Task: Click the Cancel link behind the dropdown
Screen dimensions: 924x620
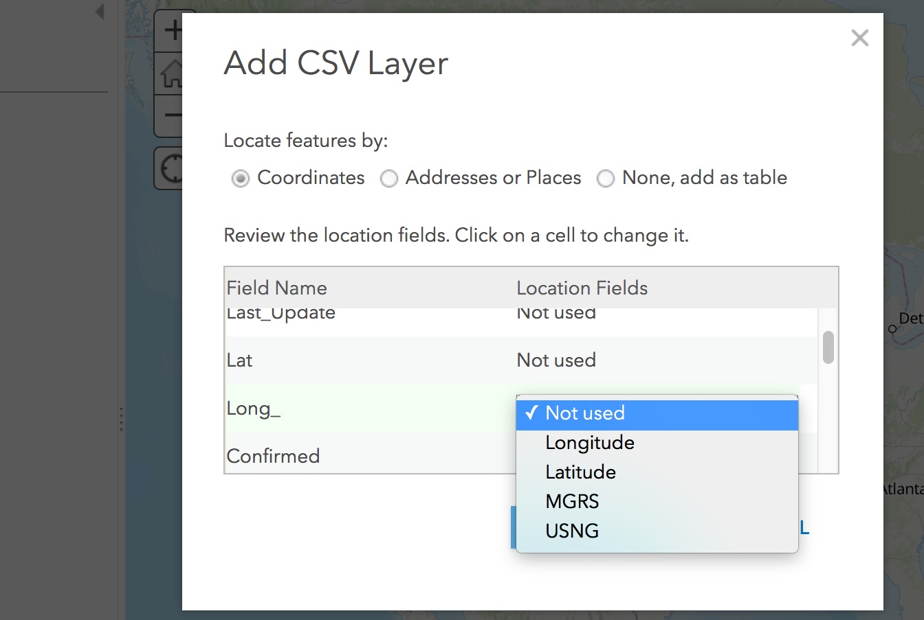Action: pos(804,528)
